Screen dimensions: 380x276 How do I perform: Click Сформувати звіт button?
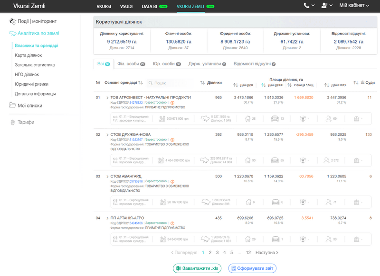coord(252,268)
